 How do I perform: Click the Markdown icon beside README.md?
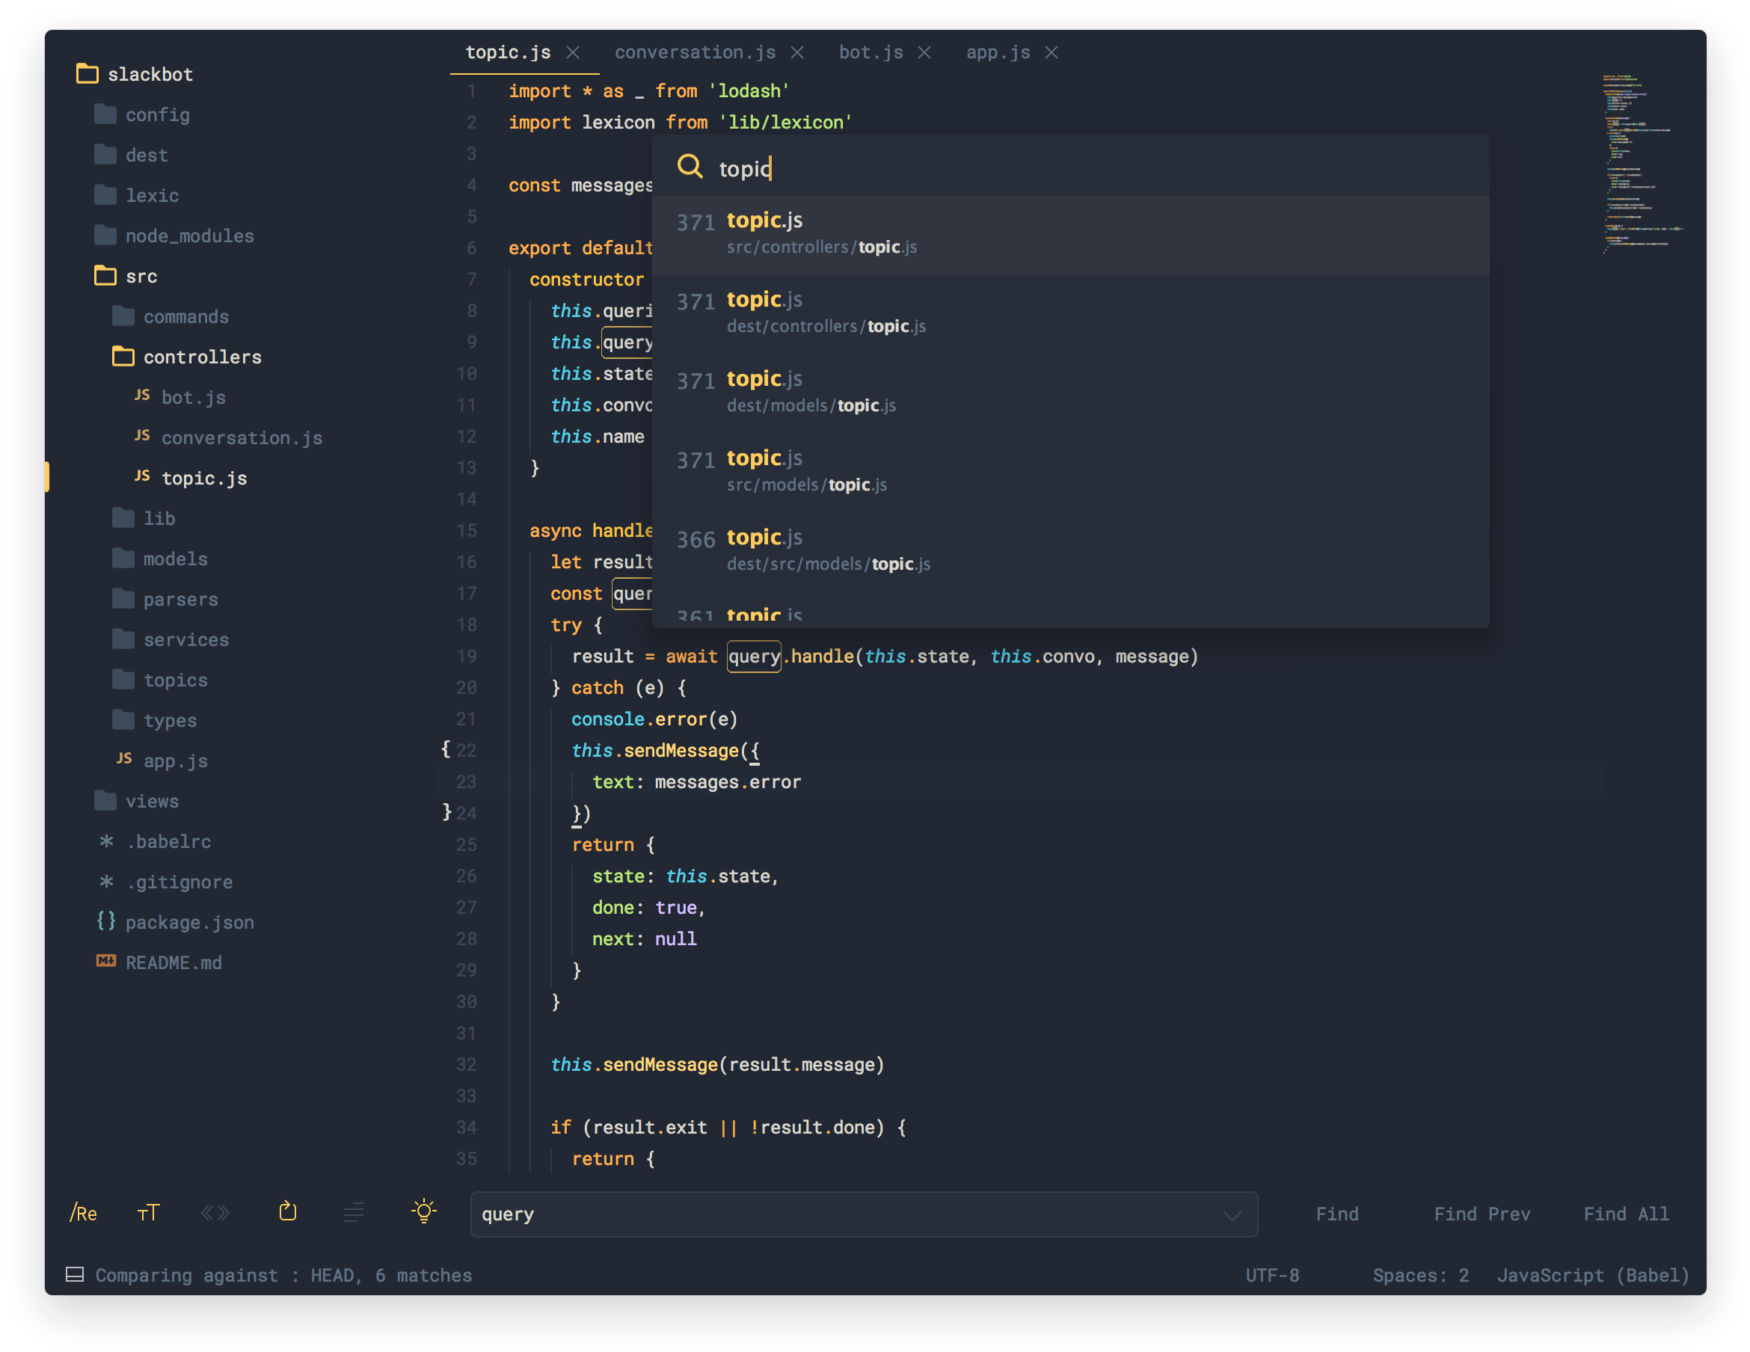point(105,961)
